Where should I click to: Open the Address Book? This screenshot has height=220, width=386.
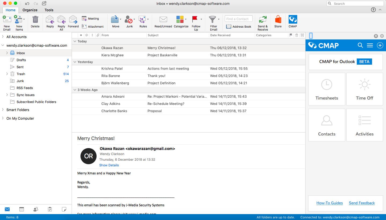pyautogui.click(x=239, y=27)
